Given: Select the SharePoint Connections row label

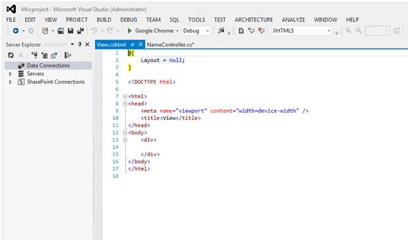Looking at the screenshot, I should pyautogui.click(x=55, y=82).
